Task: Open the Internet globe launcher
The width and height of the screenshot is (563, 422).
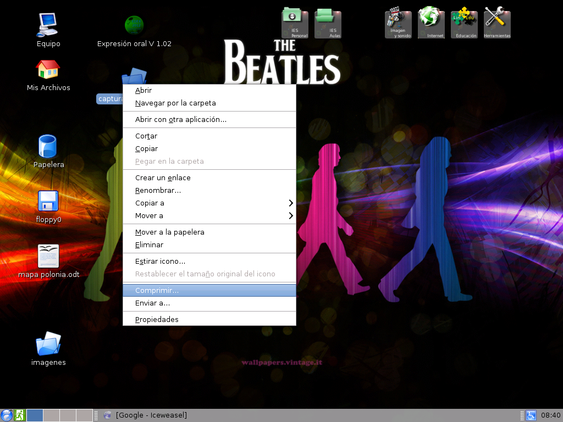Action: pyautogui.click(x=431, y=22)
